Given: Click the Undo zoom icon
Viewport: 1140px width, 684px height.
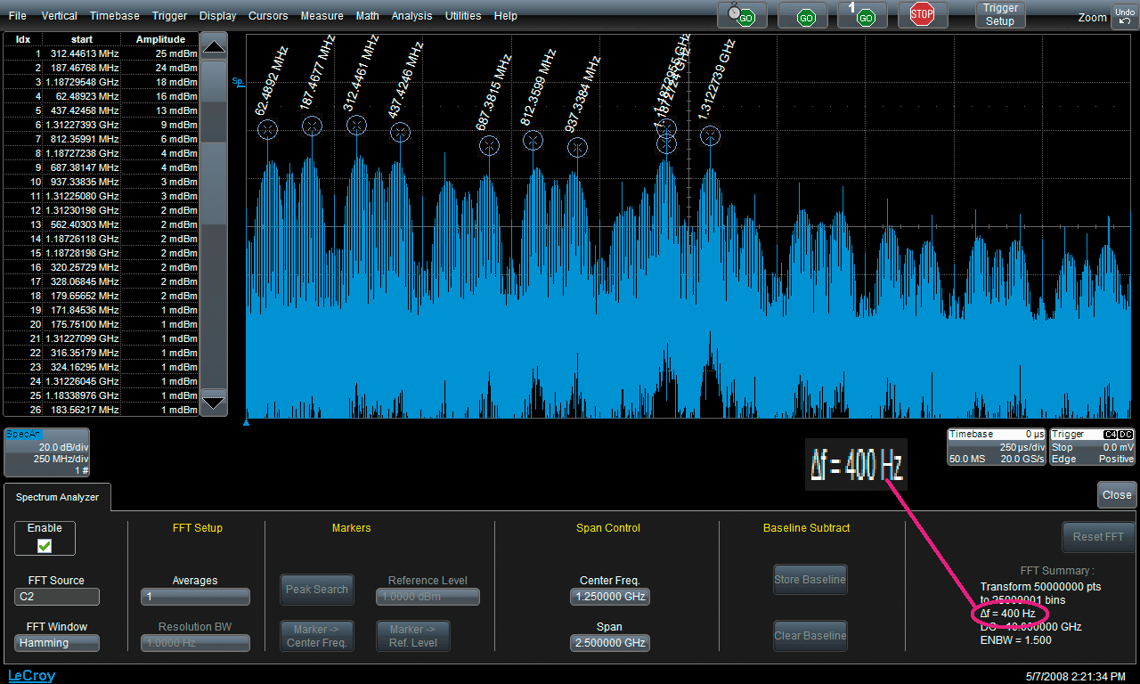Looking at the screenshot, I should (1124, 15).
